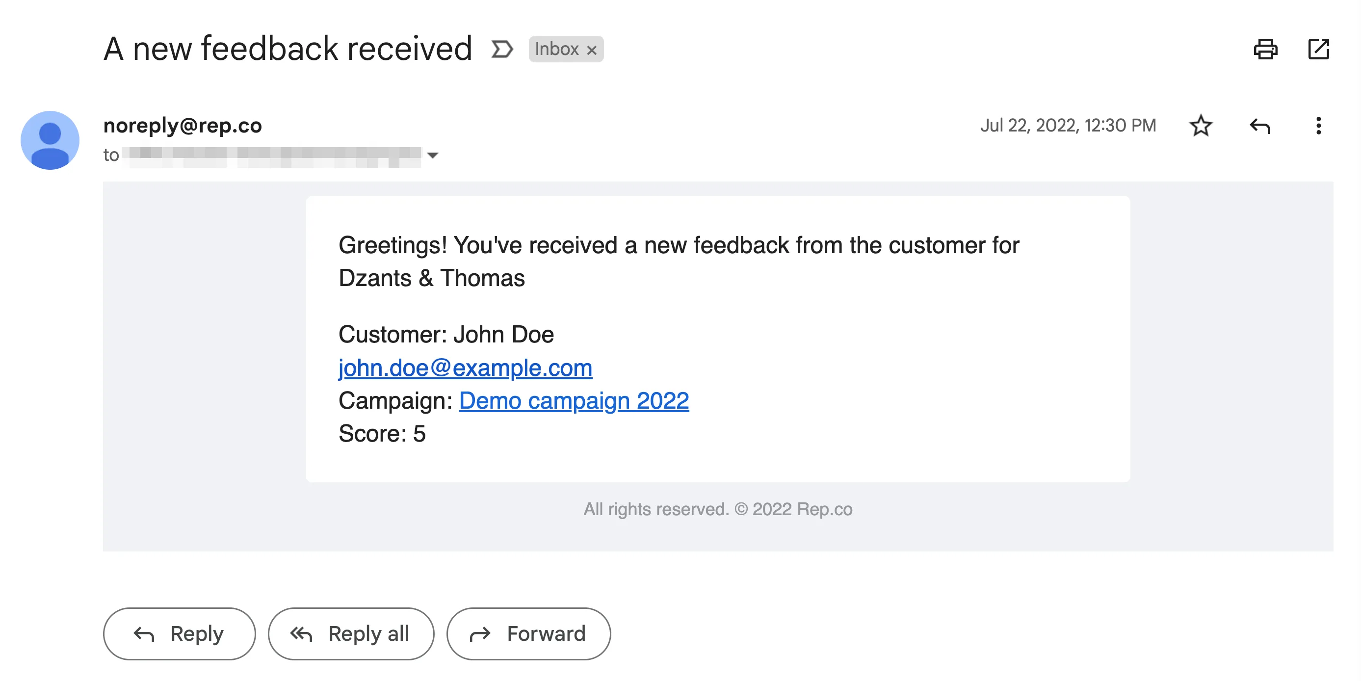Print this email with the printer icon
The image size is (1361, 681).
1265,49
